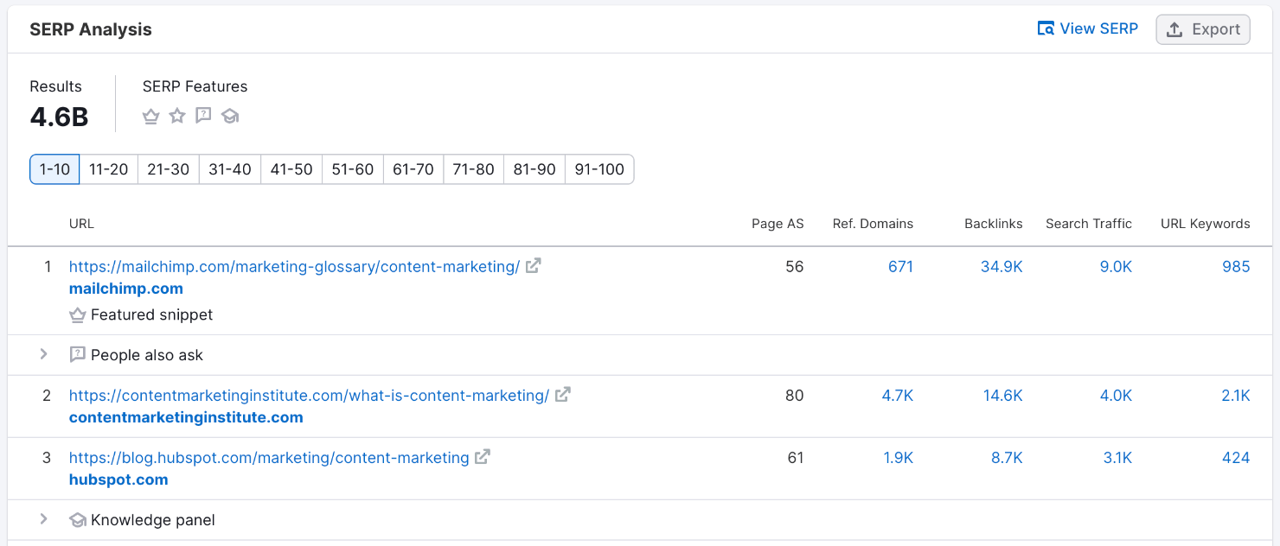
Task: Click graduation cap icon in Knowledge panel row
Action: click(77, 520)
